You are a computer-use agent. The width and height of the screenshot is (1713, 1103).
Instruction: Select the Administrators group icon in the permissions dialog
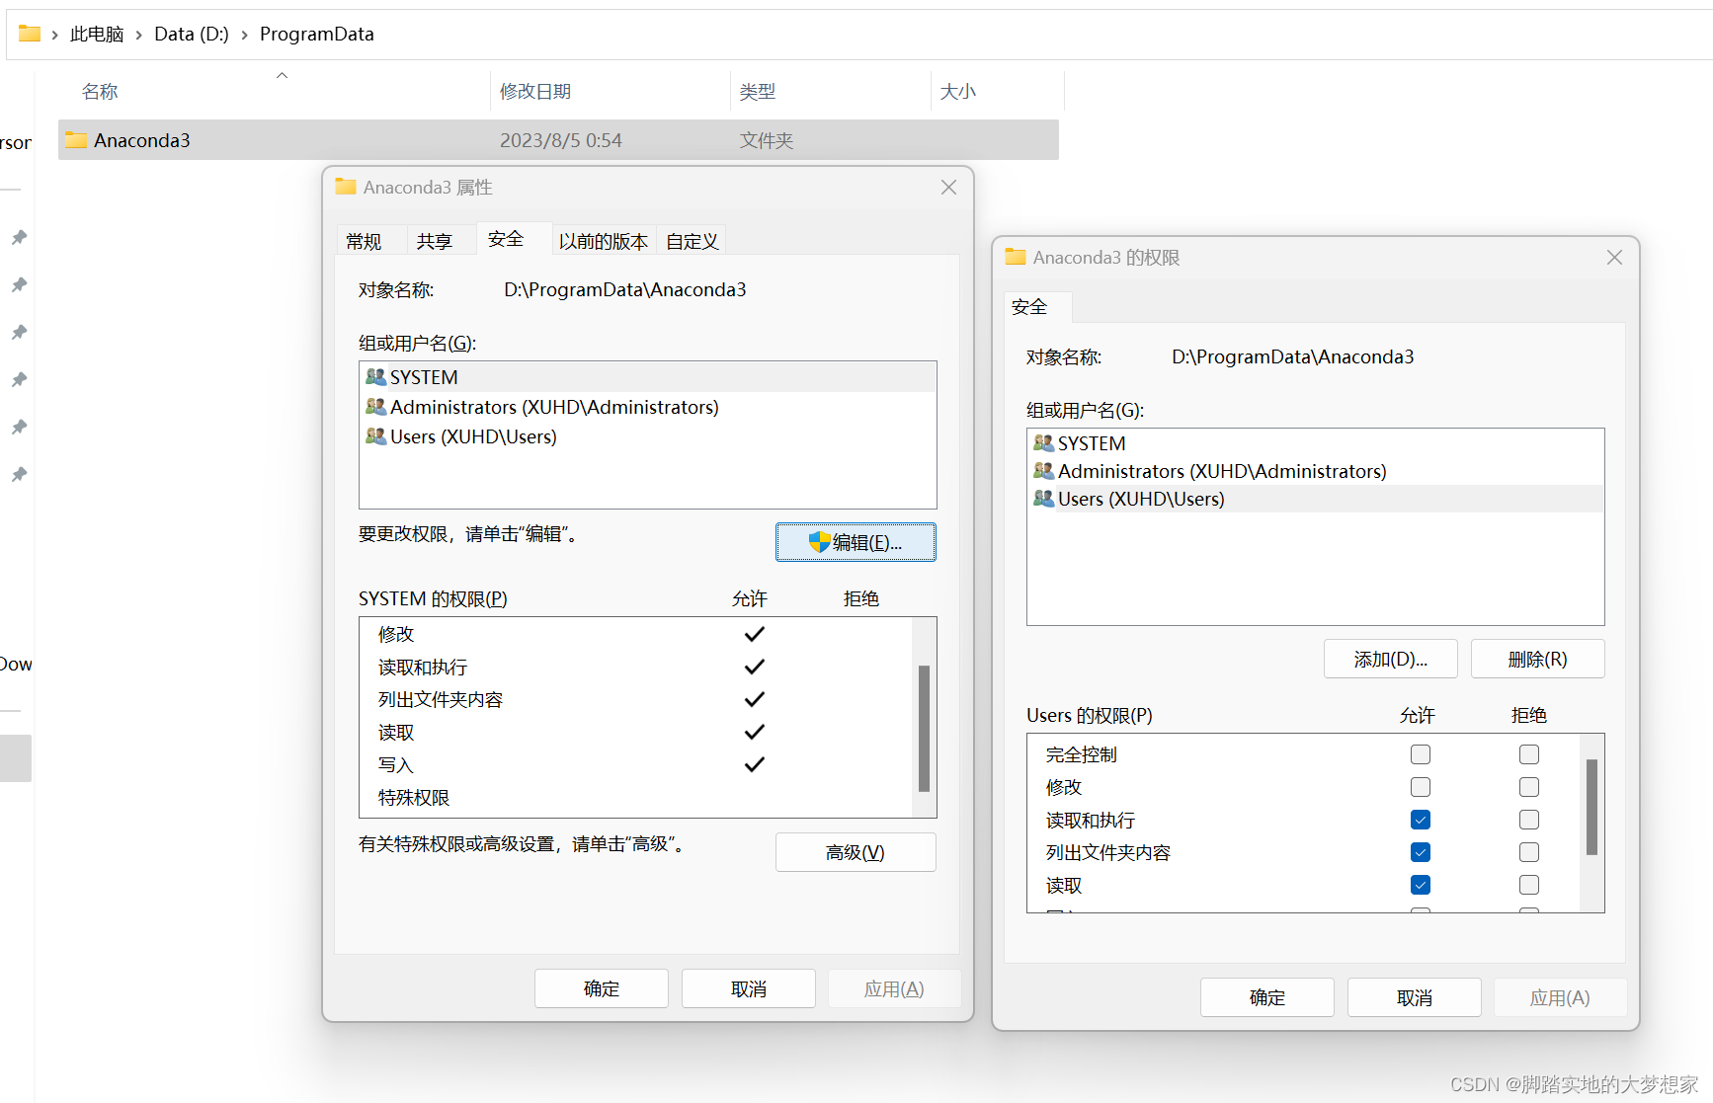(x=1043, y=471)
